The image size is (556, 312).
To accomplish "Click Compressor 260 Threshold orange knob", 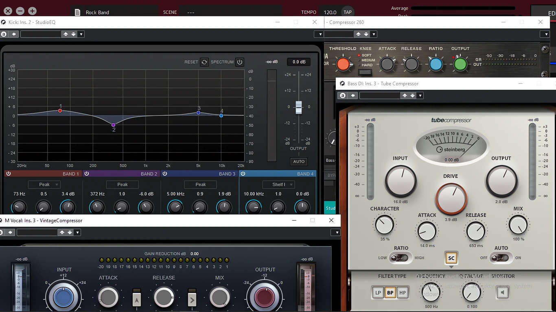I will pyautogui.click(x=343, y=64).
